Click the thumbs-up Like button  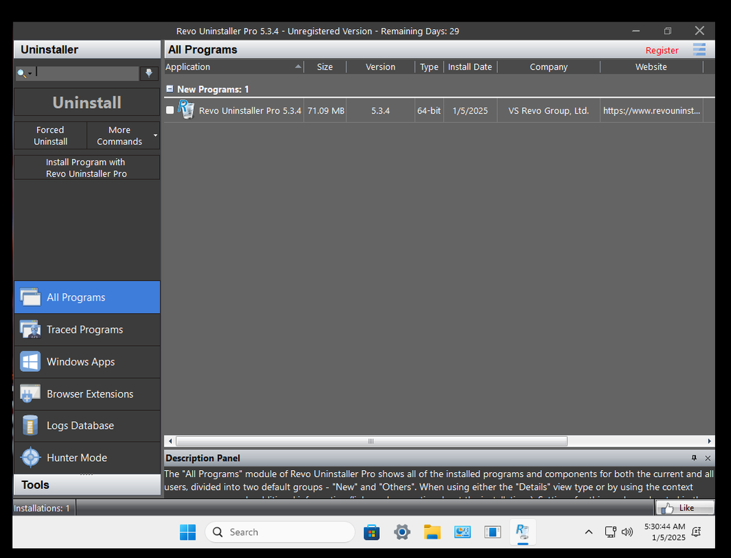pyautogui.click(x=684, y=508)
